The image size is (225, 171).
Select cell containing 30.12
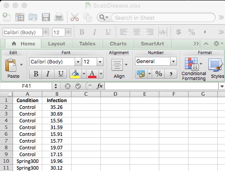tap(57, 168)
